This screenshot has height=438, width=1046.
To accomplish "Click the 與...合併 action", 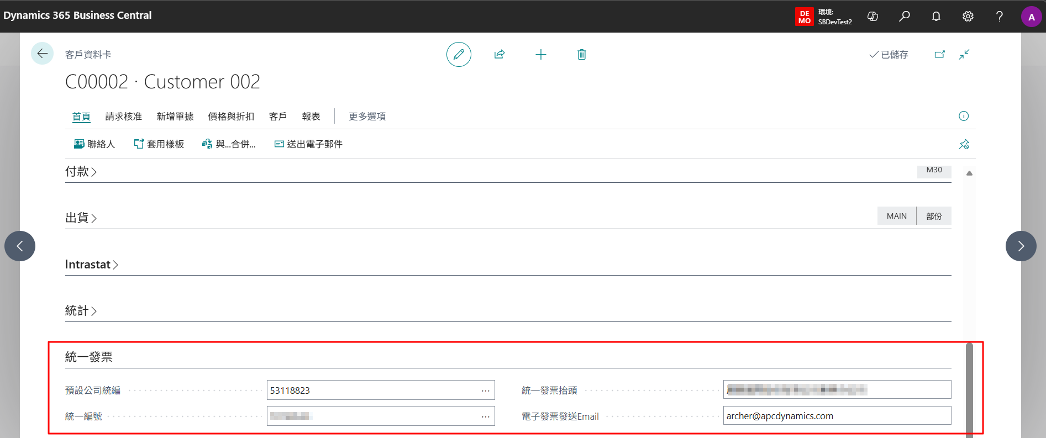I will [x=229, y=144].
